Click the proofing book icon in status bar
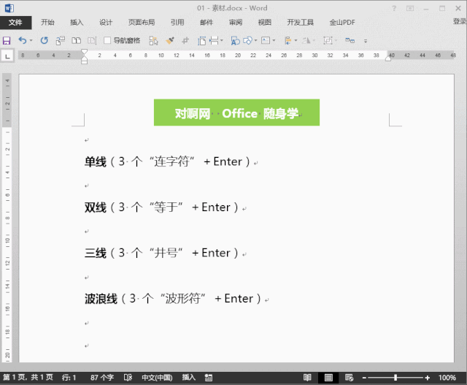 pyautogui.click(x=128, y=378)
